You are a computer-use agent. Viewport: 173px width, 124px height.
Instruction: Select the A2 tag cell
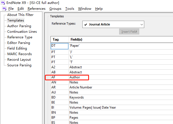pyautogui.click(x=60, y=67)
